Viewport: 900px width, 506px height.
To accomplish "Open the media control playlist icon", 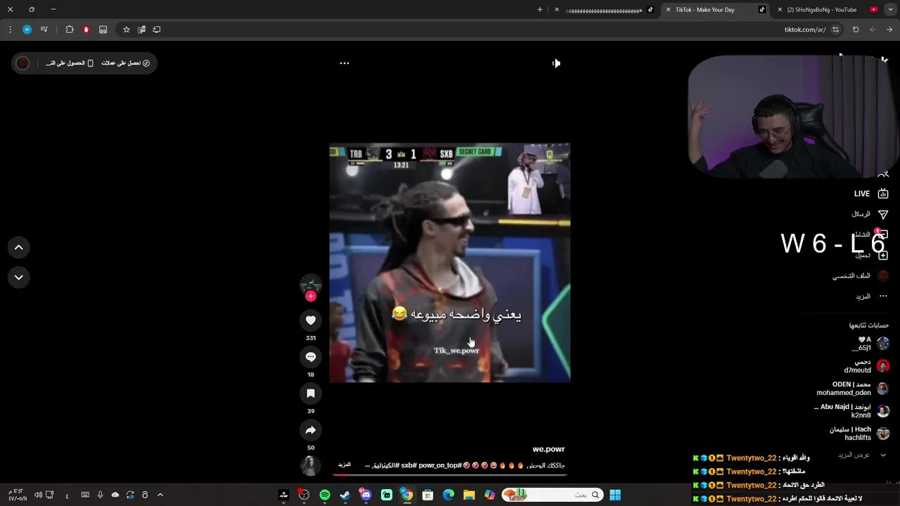I will point(44,30).
